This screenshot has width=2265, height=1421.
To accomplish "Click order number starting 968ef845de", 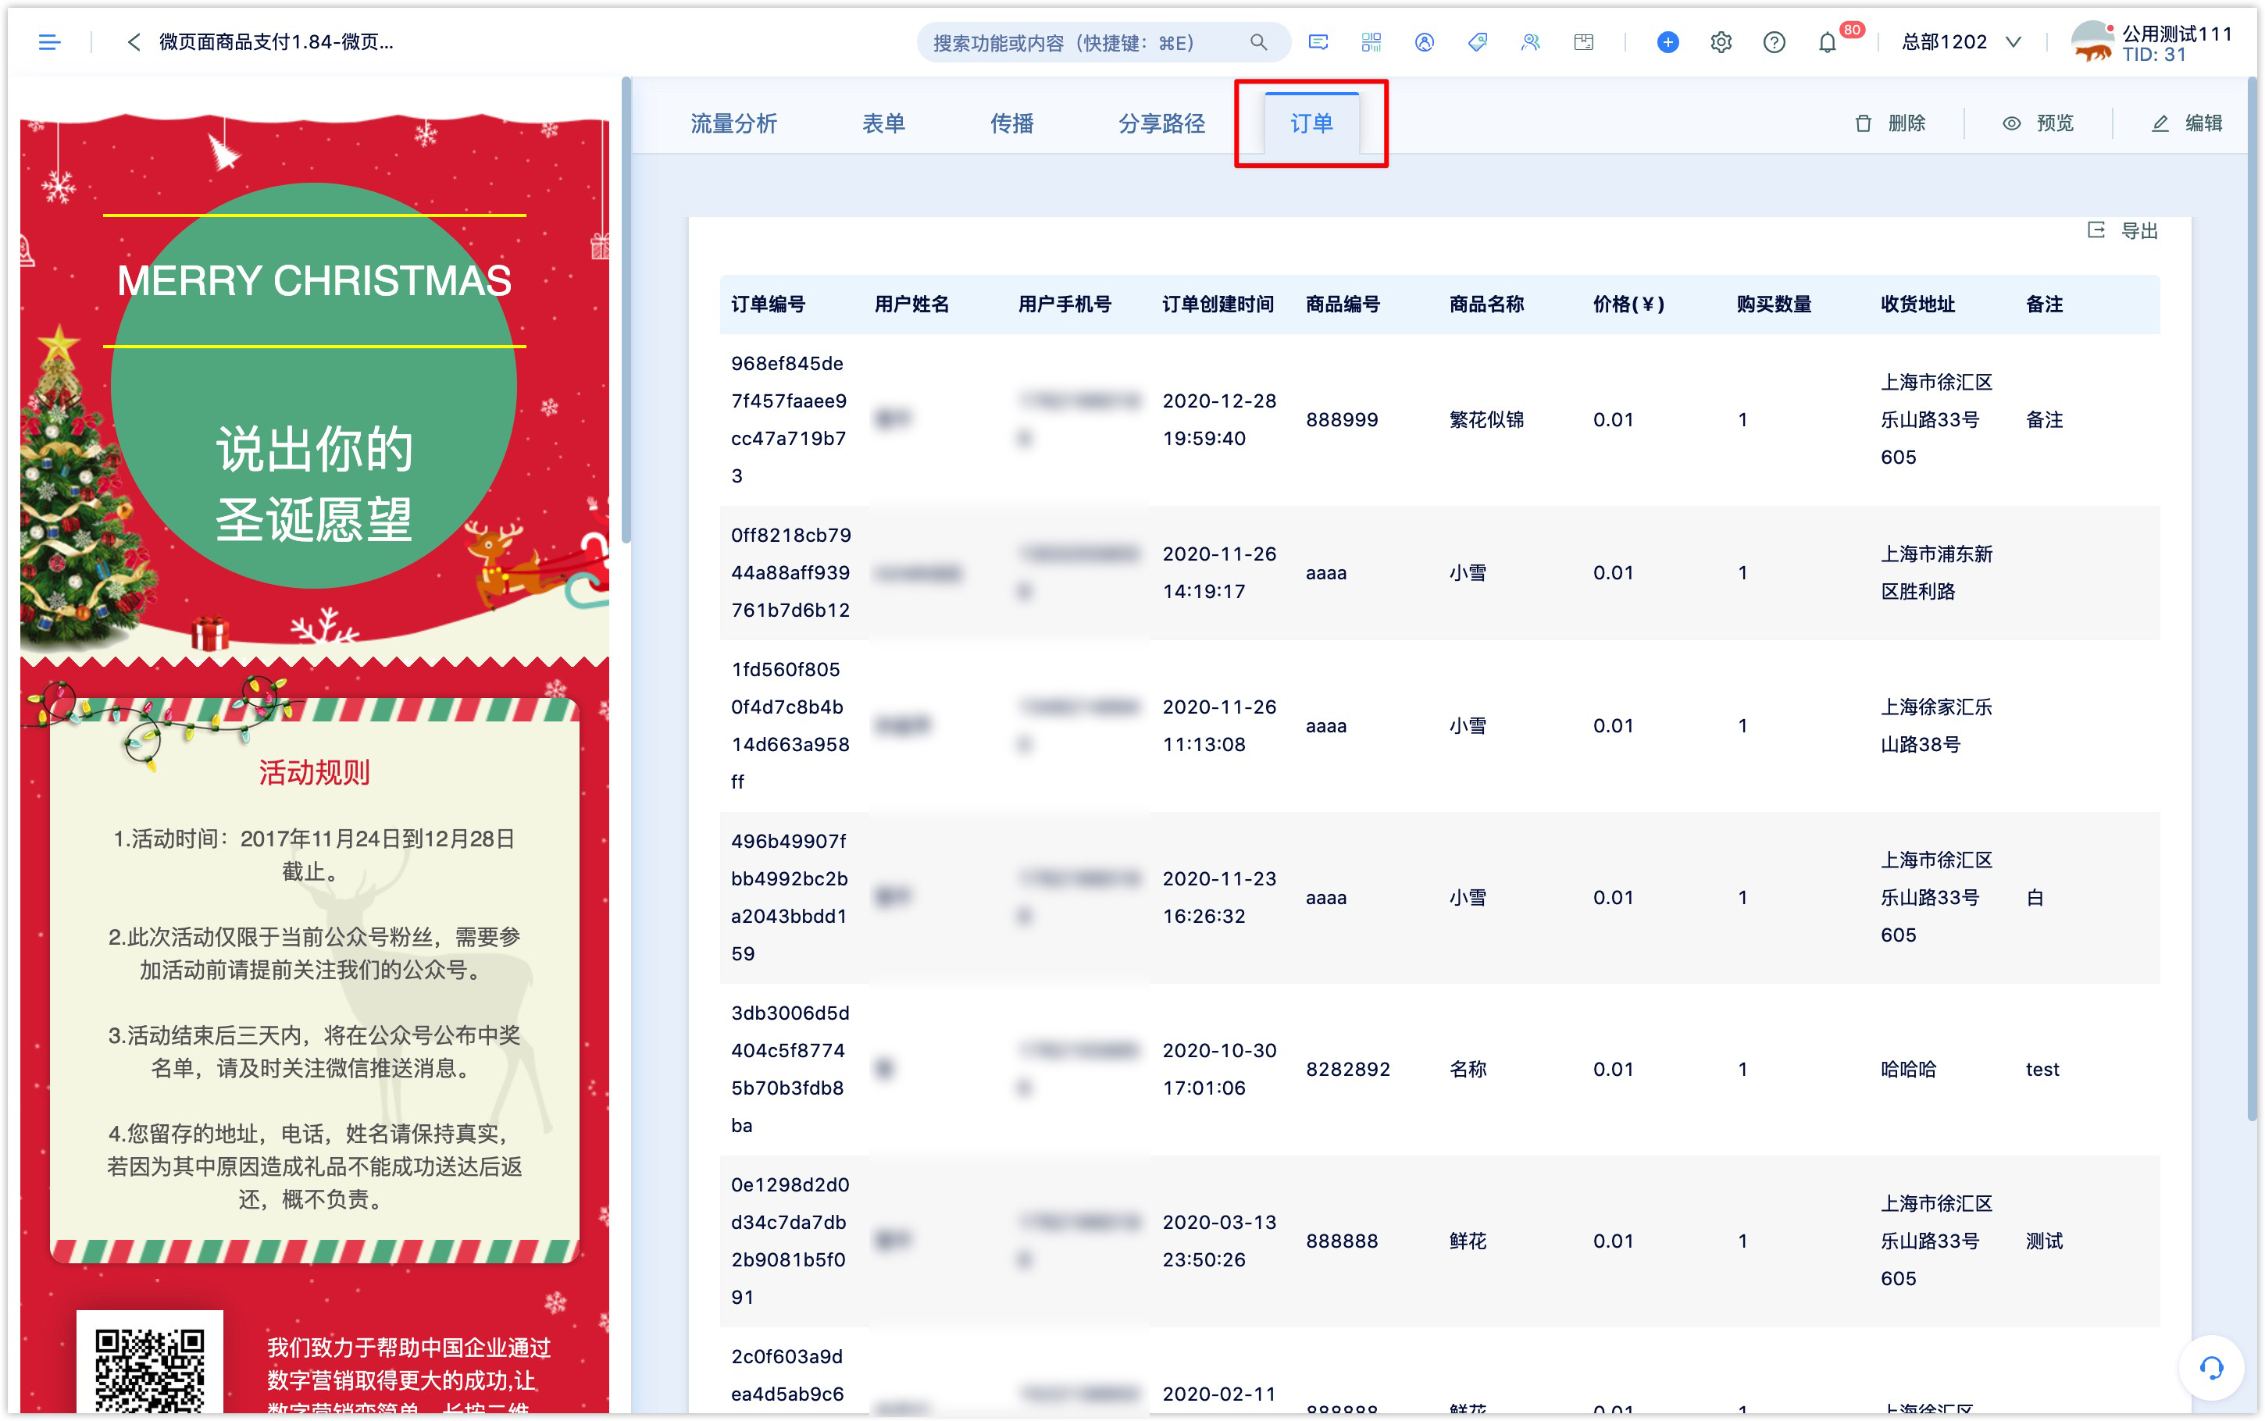I will pyautogui.click(x=790, y=420).
